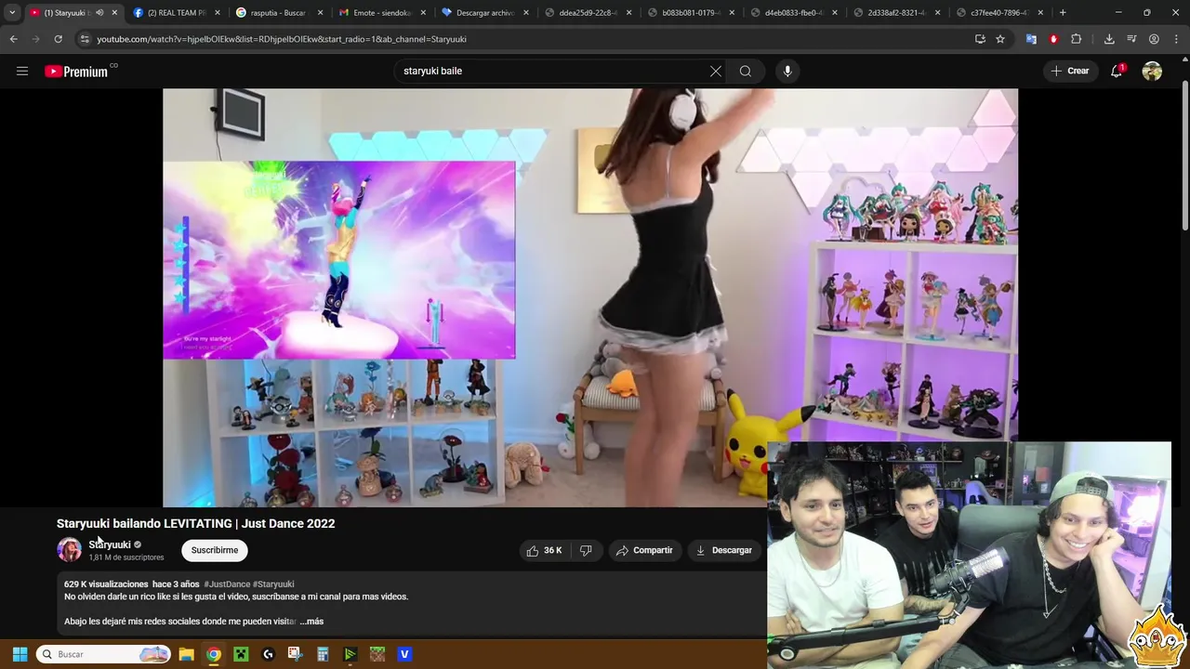The height and width of the screenshot is (669, 1190).
Task: Open the Crear upload menu
Action: point(1069,71)
